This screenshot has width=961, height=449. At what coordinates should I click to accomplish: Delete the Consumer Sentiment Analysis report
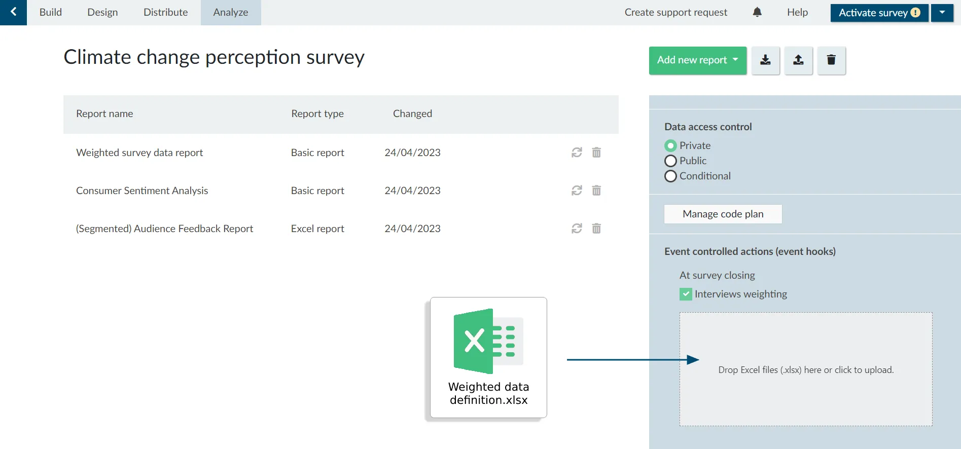pos(596,191)
